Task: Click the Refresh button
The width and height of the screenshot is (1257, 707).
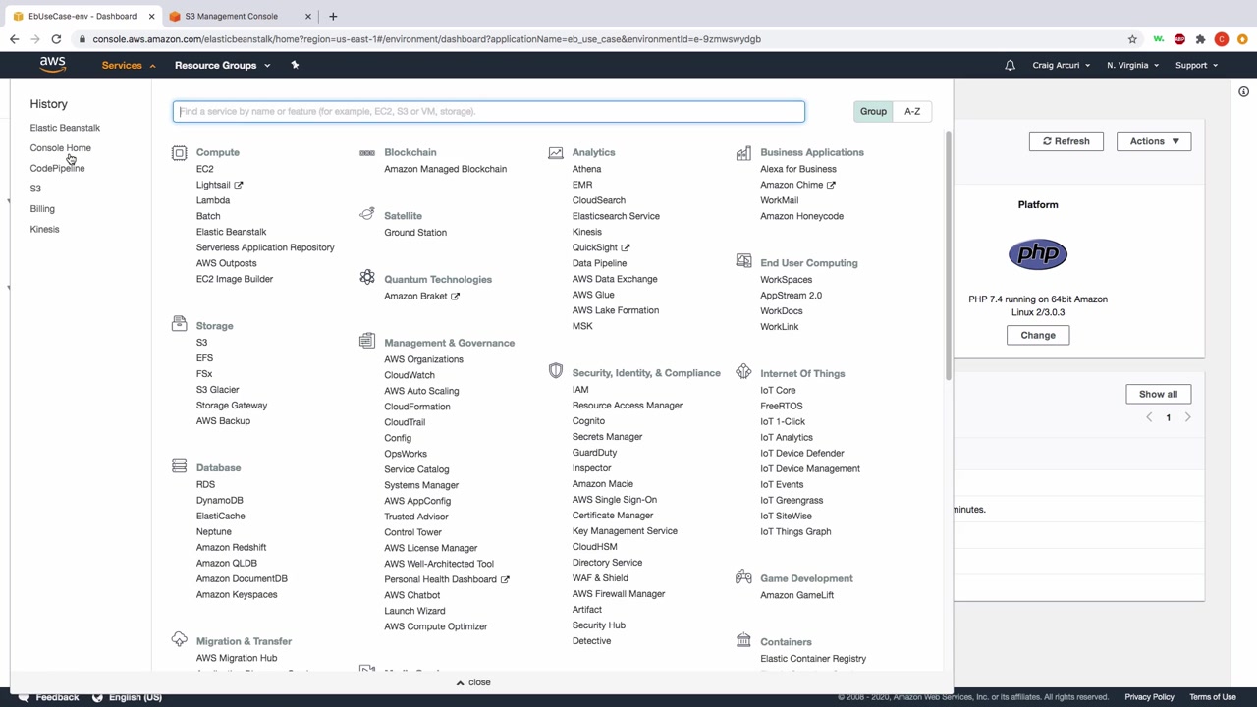Action: [1066, 141]
